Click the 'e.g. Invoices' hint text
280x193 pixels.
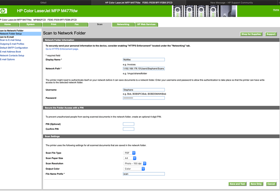click(x=129, y=65)
